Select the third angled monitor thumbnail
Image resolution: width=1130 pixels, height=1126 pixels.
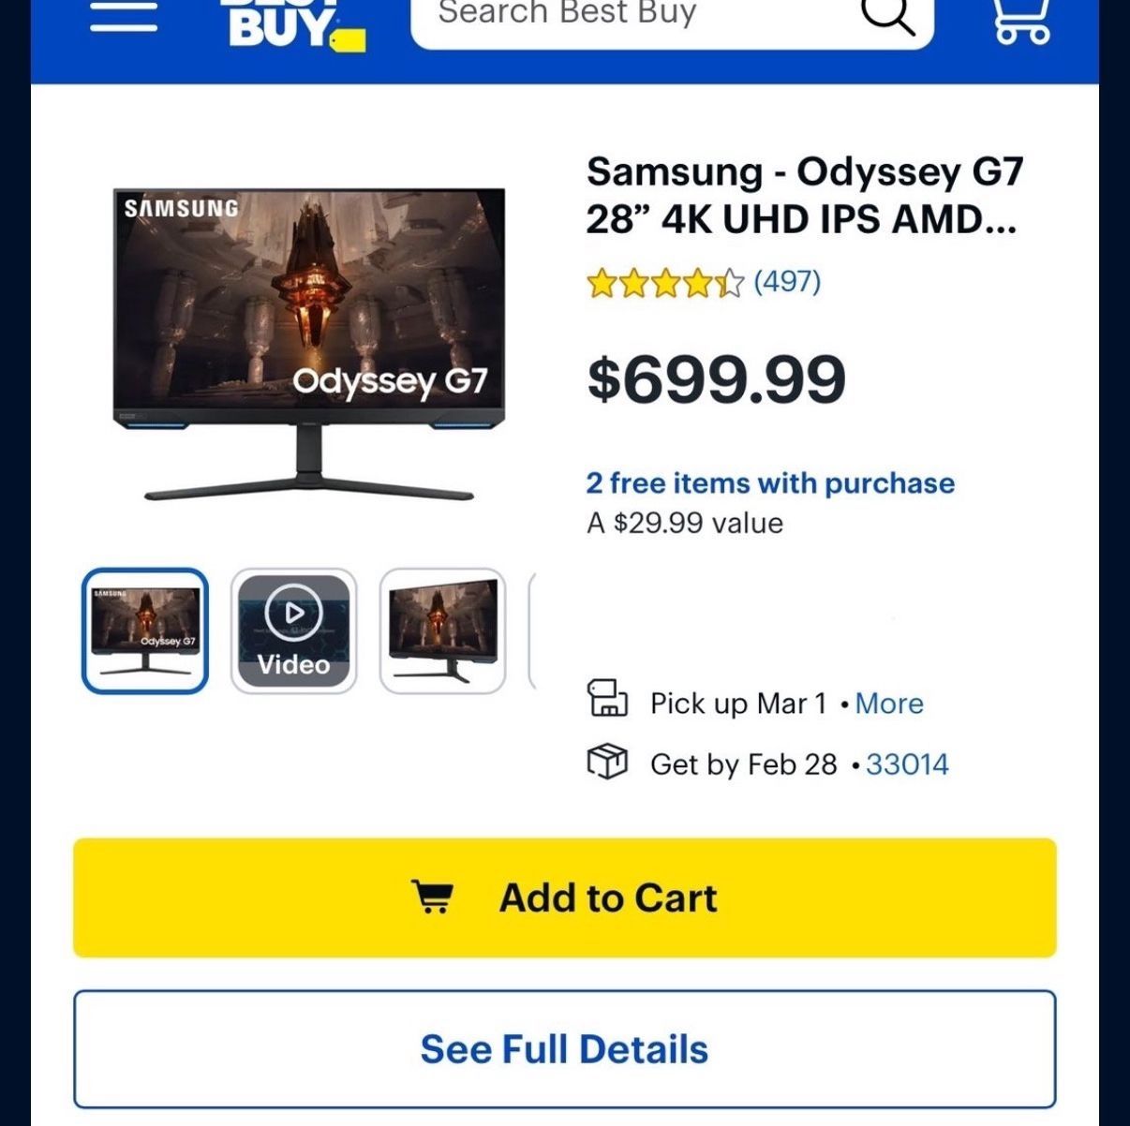tap(442, 630)
